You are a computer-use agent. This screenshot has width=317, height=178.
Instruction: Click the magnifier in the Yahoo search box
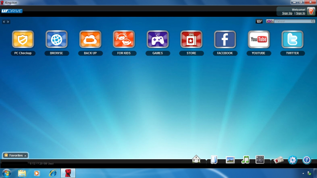[x=313, y=21]
